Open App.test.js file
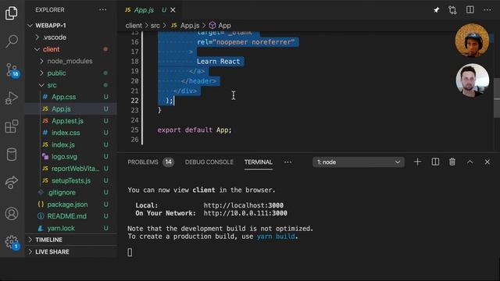Viewport: 500px width, 281px height. coord(67,121)
